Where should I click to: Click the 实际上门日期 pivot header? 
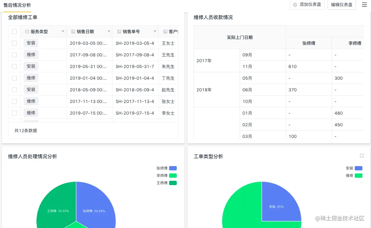point(240,37)
